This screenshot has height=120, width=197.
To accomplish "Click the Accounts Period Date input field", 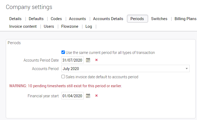I will 73,60.
